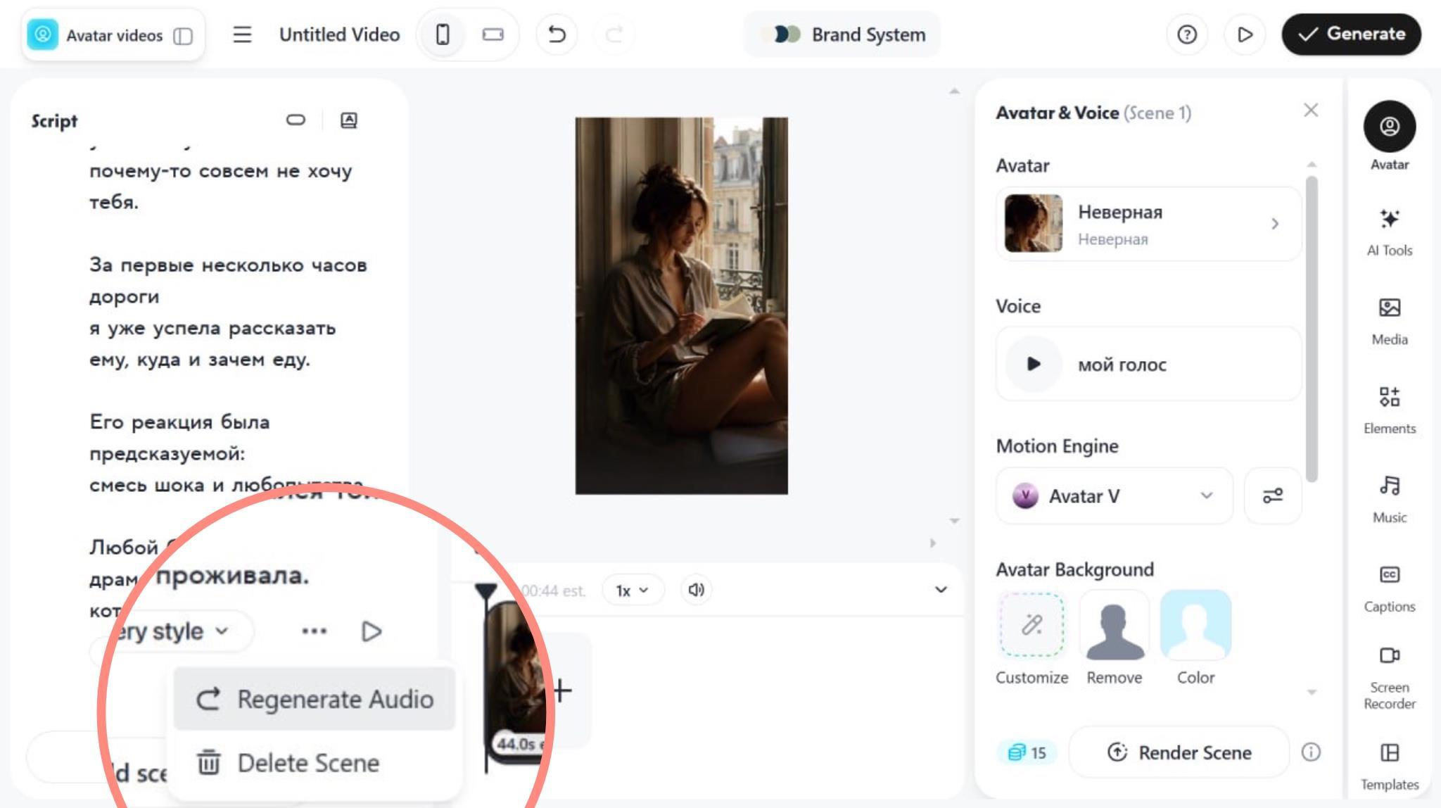Click the Avatar & Voice panel scrollbar
This screenshot has width=1441, height=808.
(1312, 329)
